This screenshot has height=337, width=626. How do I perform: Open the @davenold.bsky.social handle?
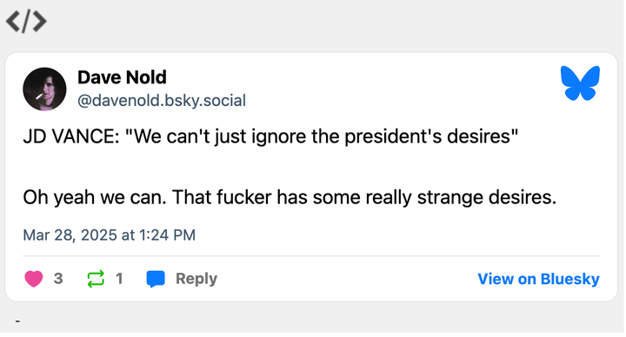162,101
